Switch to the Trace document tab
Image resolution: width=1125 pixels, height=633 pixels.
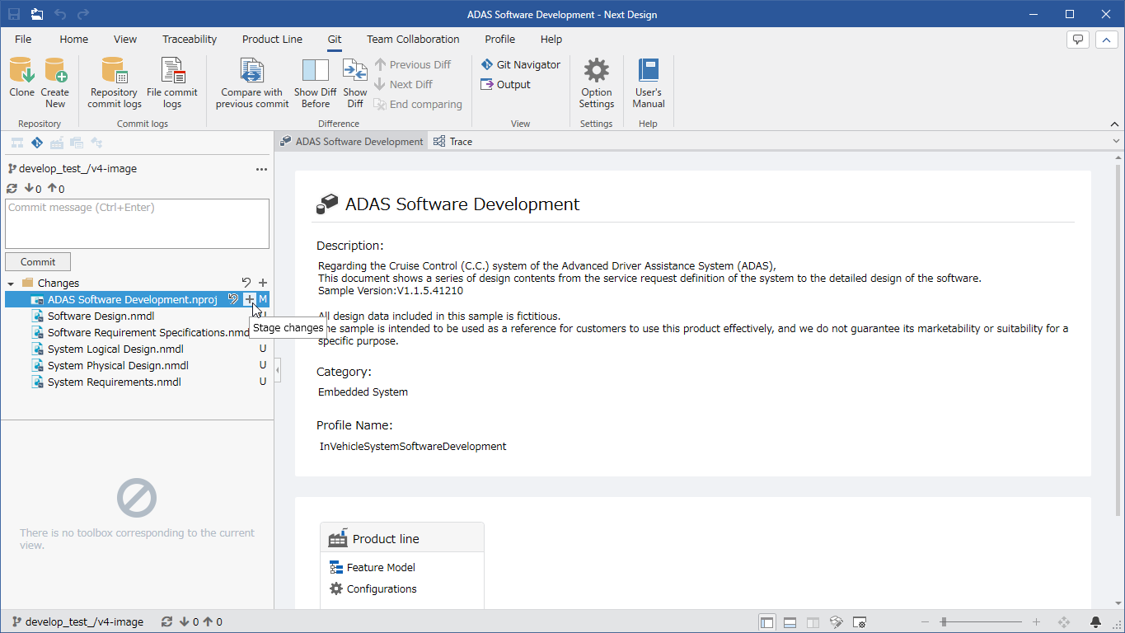coord(453,142)
